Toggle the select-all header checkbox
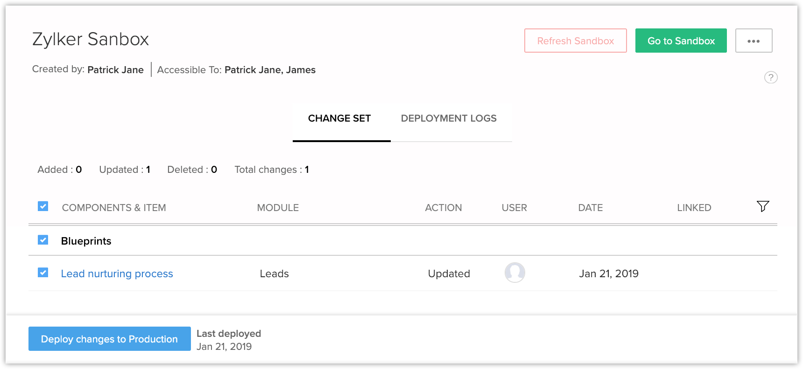 pyautogui.click(x=43, y=206)
